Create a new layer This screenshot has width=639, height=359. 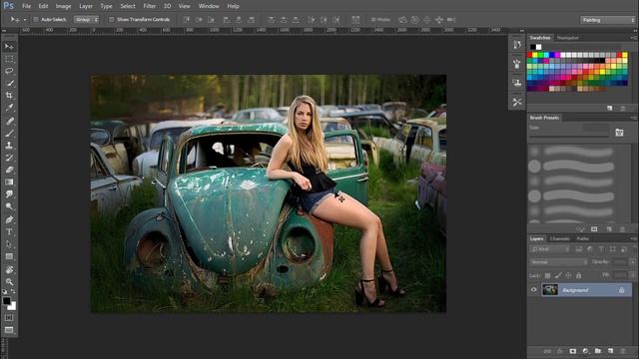click(x=610, y=351)
